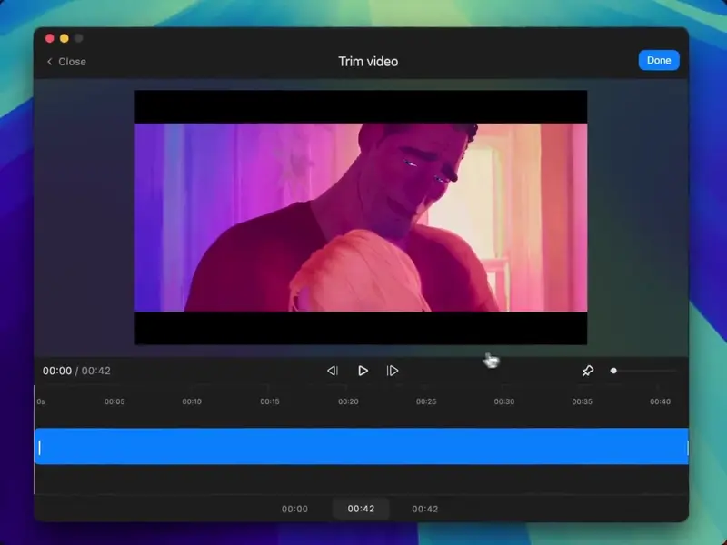Click the 00:15 ruler label
Viewport: 727px width, 545px height.
point(269,401)
